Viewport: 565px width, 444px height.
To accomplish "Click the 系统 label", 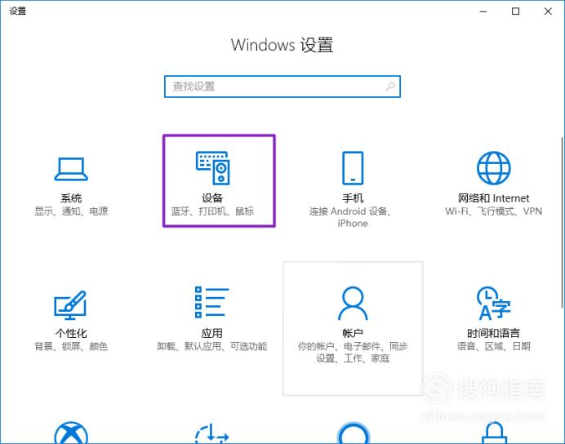I will pos(71,198).
